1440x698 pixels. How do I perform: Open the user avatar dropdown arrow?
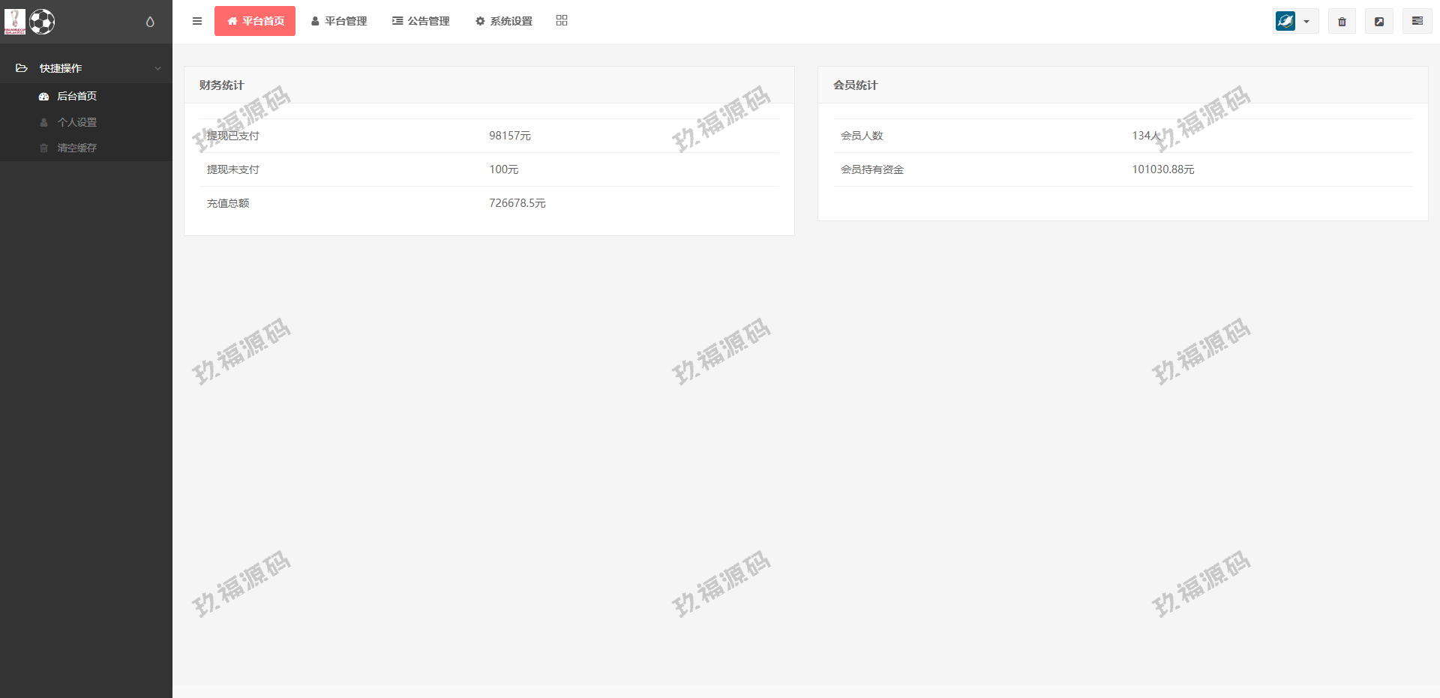1306,22
